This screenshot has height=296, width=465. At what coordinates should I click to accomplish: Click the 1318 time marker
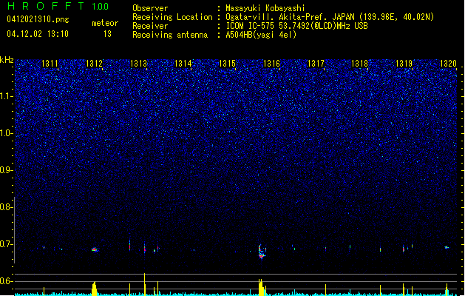click(360, 64)
